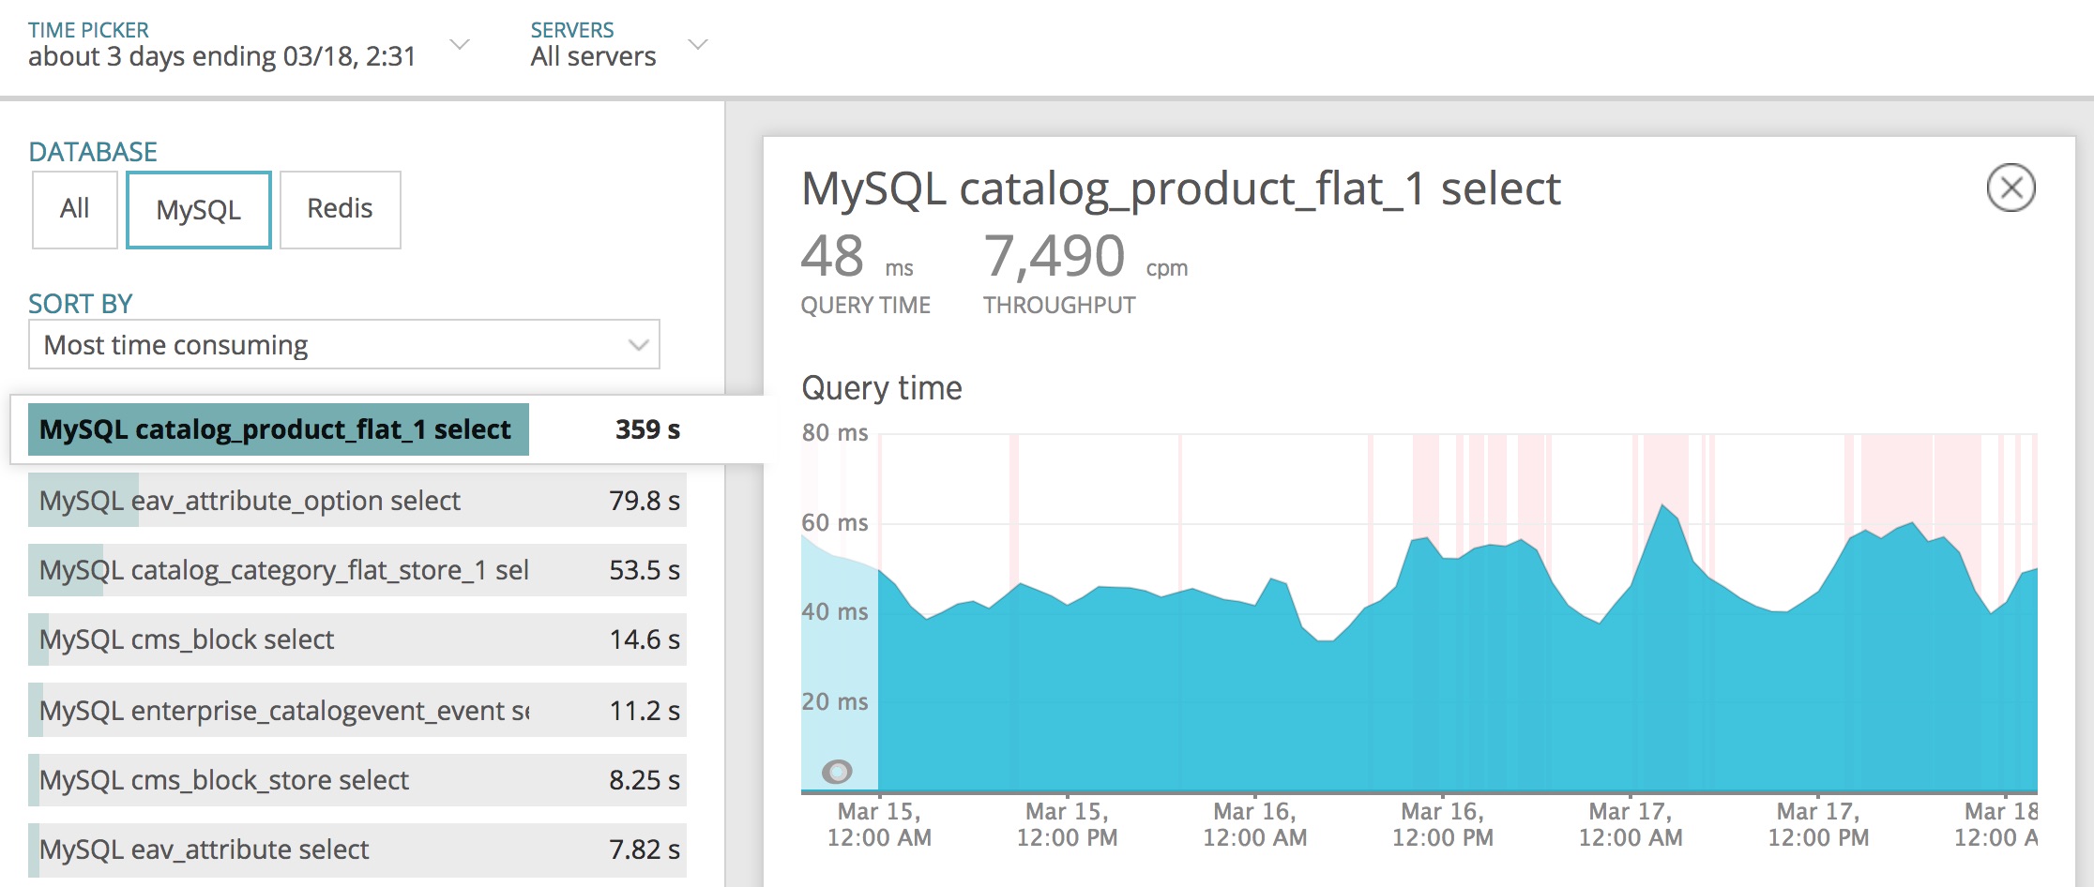This screenshot has height=887, width=2094.
Task: Open the cms_block_store select query
Action: 222,779
